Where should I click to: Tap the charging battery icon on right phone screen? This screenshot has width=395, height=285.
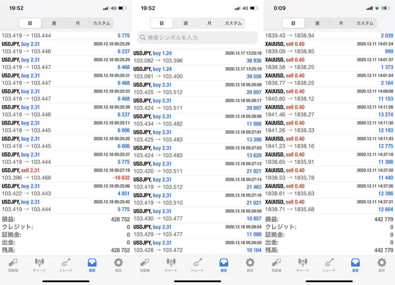point(385,8)
